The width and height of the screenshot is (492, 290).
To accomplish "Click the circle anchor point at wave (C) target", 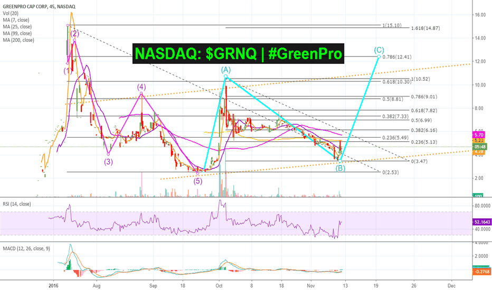I will pos(379,56).
